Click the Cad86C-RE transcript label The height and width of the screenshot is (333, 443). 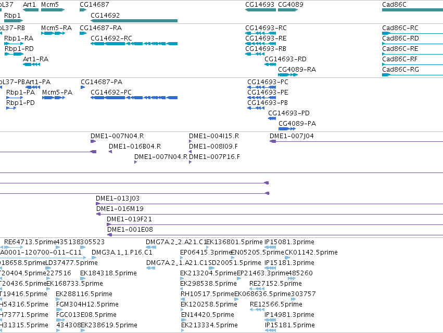click(400, 49)
